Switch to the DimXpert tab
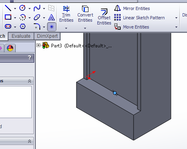Image resolution: width=187 pixels, height=149 pixels. [x=47, y=36]
